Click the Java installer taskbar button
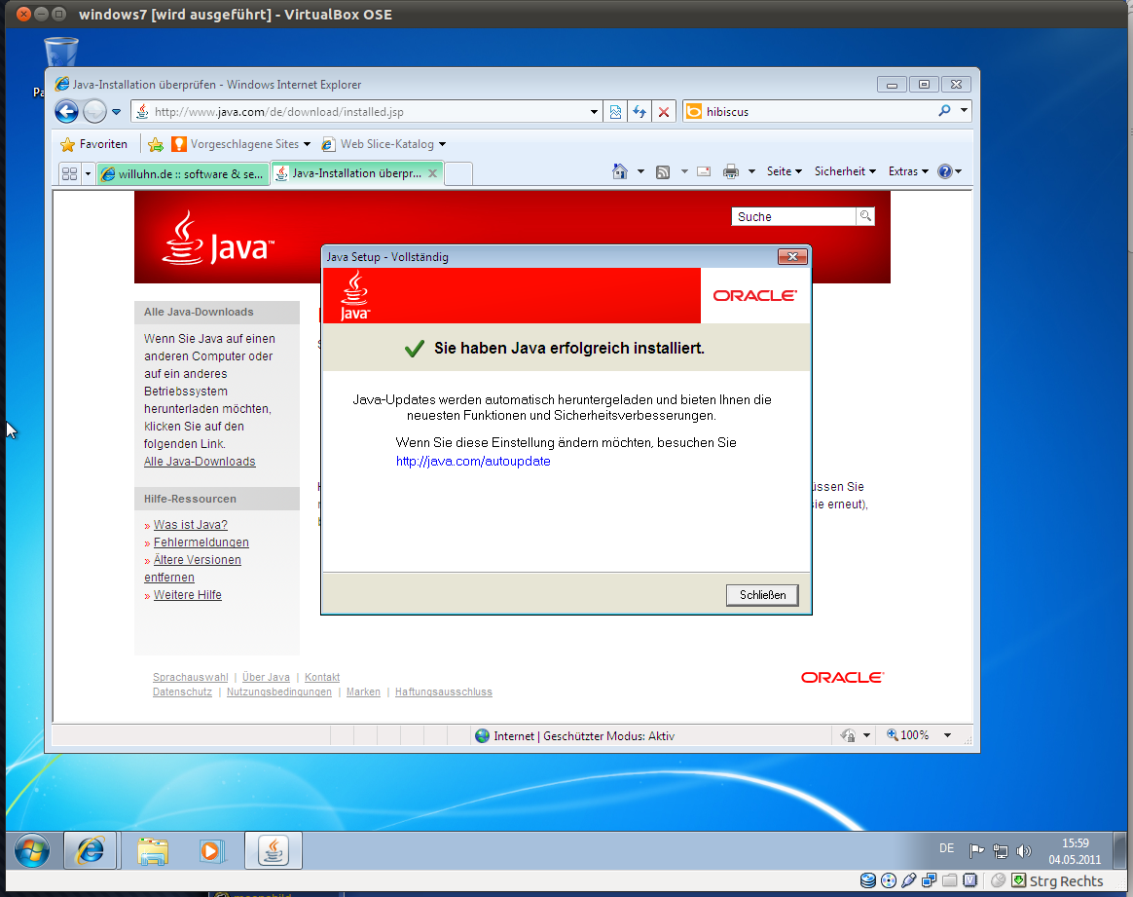The image size is (1133, 897). pyautogui.click(x=274, y=851)
